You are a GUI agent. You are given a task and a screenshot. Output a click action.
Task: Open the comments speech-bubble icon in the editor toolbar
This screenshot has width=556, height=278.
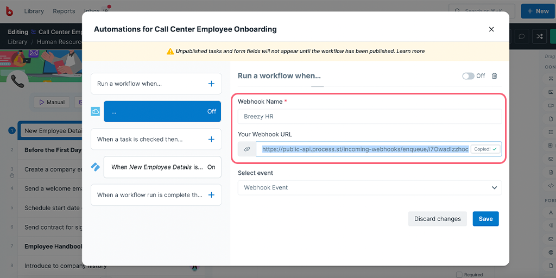[522, 36]
